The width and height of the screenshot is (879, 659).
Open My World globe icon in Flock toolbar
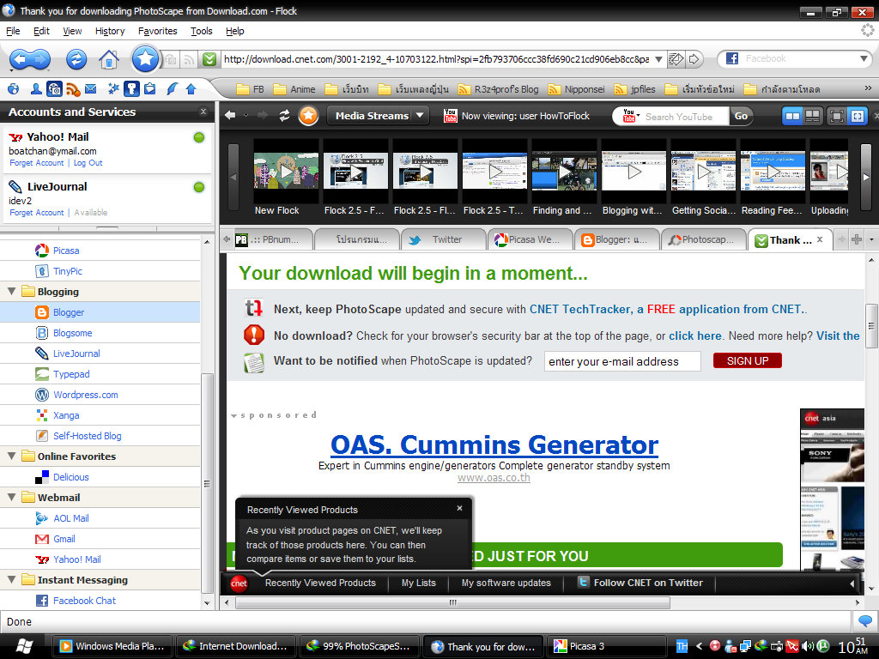(x=14, y=88)
